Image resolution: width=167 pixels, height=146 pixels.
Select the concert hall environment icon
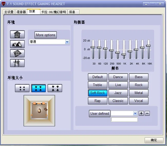(17, 44)
